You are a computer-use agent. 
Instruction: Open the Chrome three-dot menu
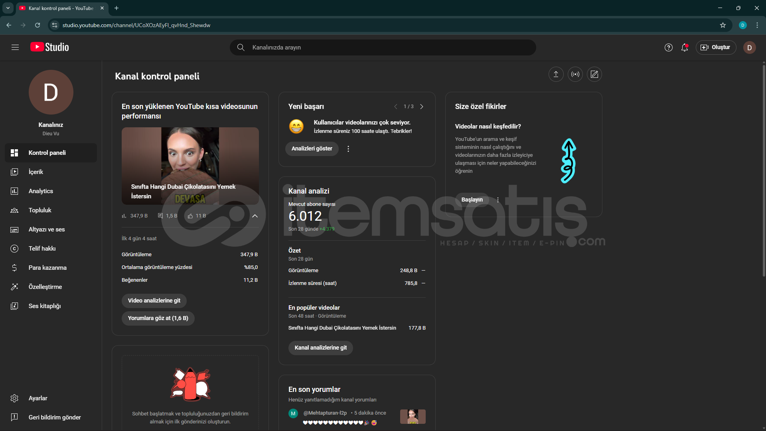tap(757, 25)
